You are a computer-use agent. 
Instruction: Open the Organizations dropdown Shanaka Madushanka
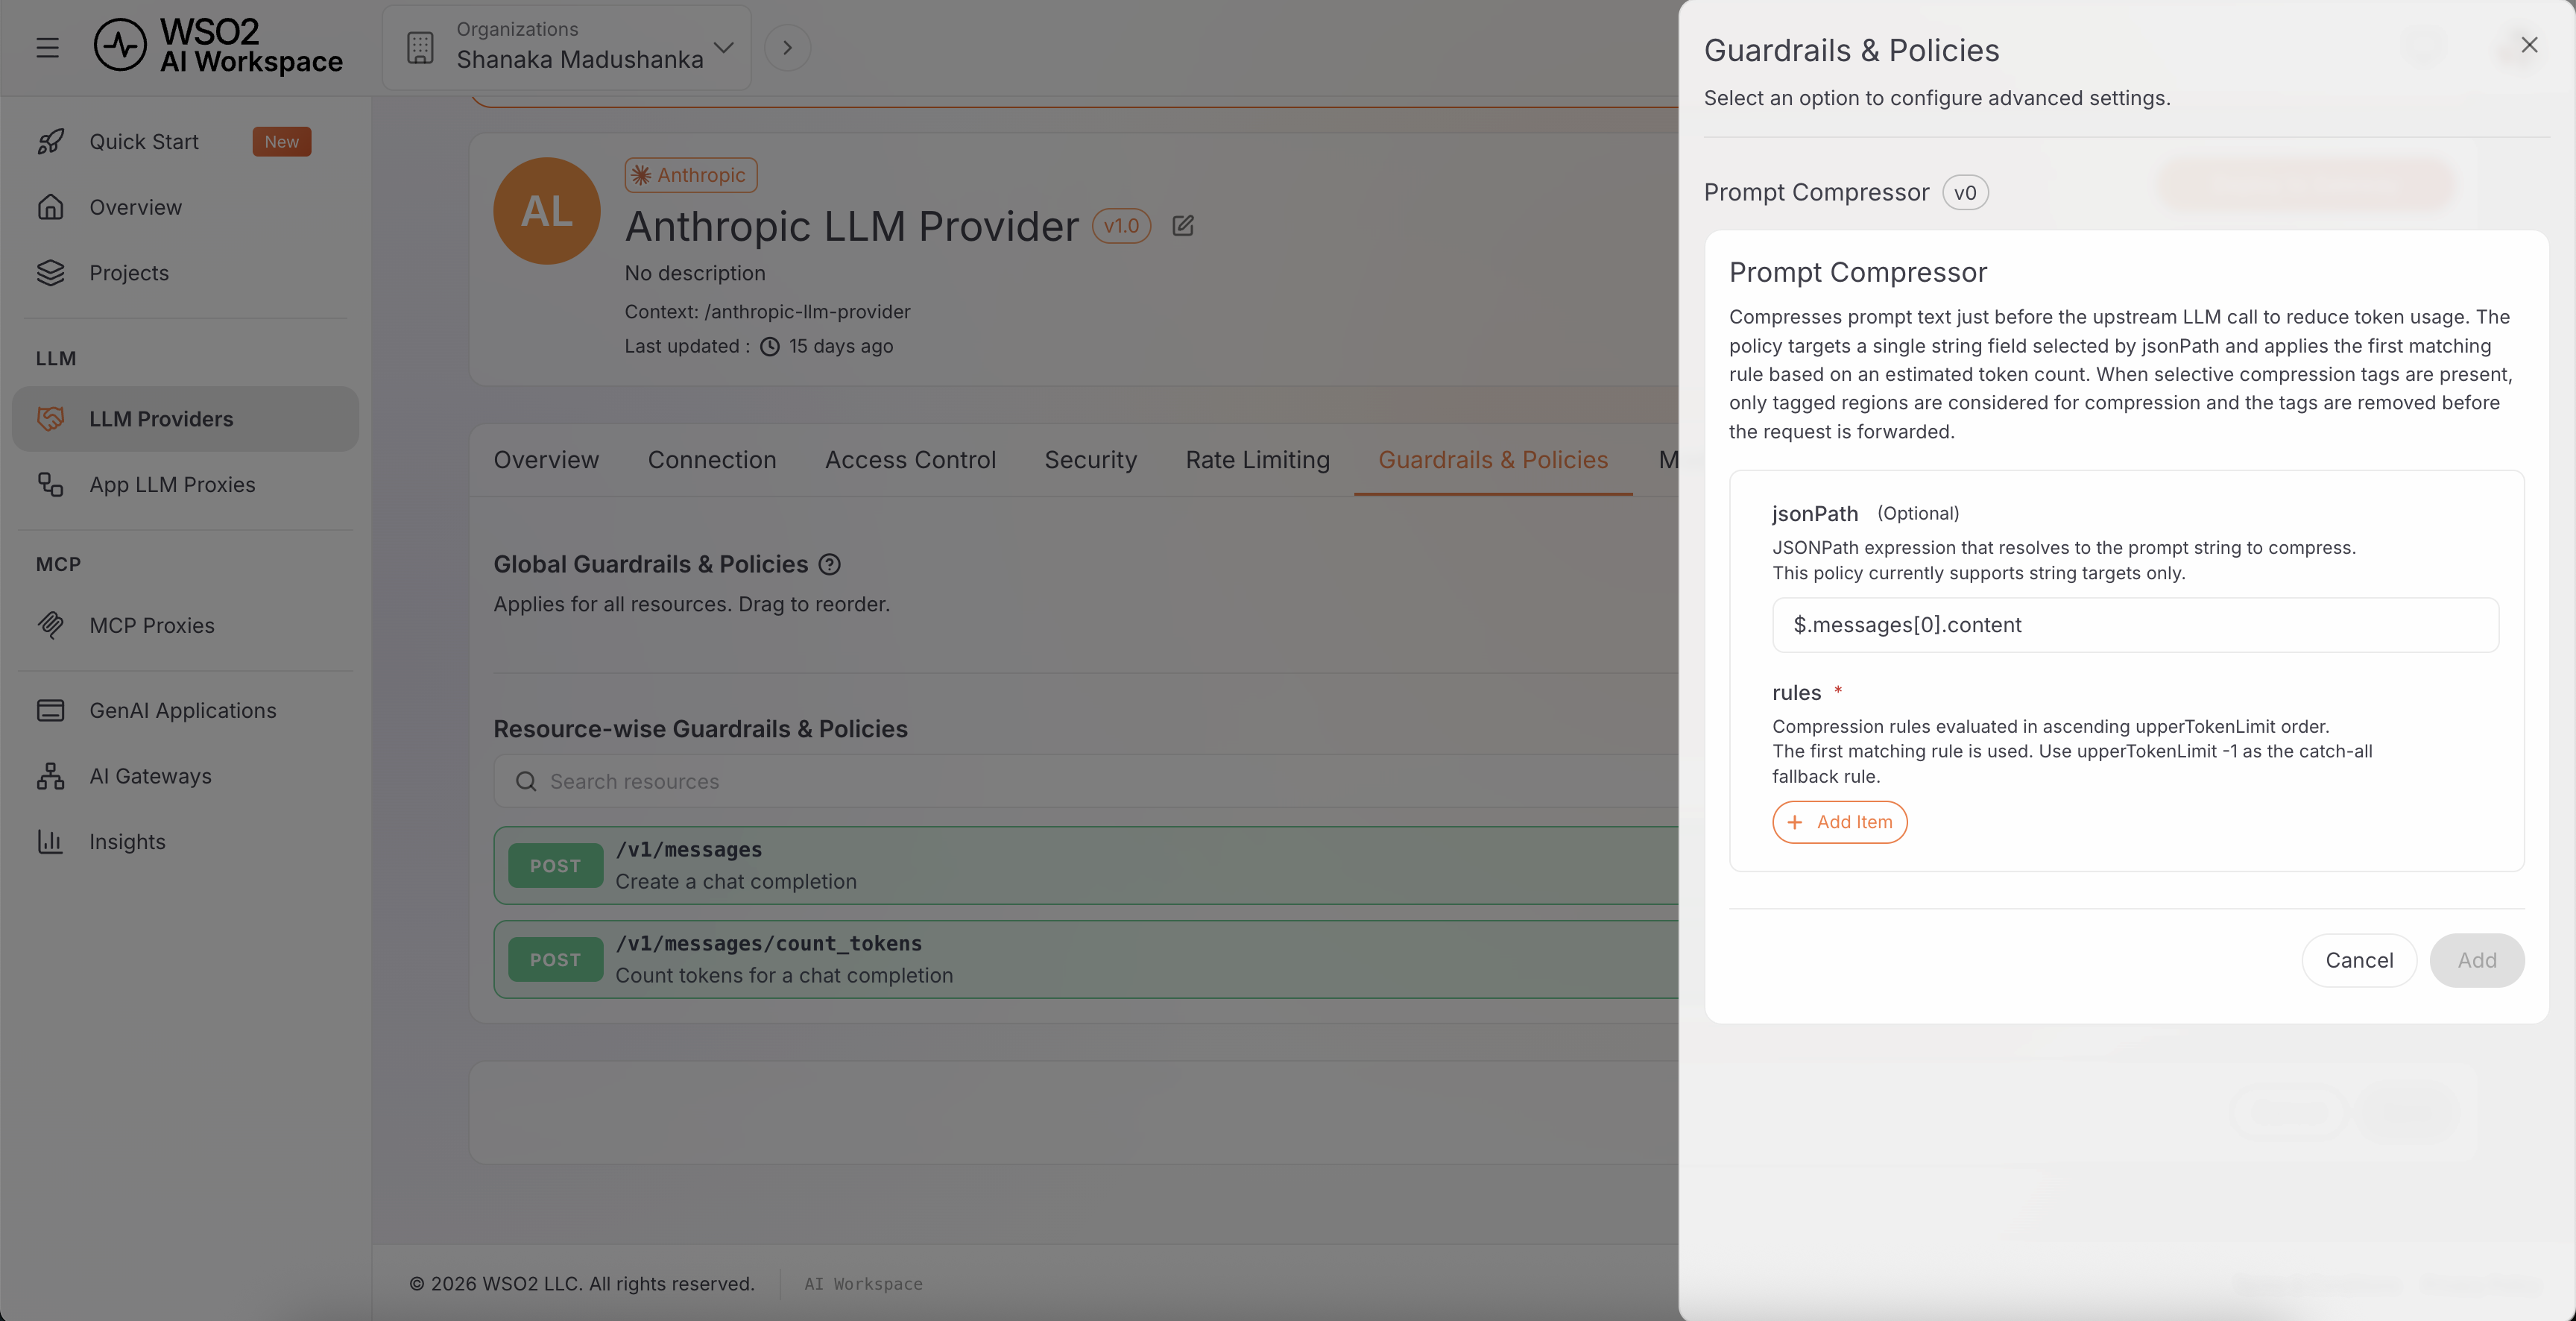567,47
